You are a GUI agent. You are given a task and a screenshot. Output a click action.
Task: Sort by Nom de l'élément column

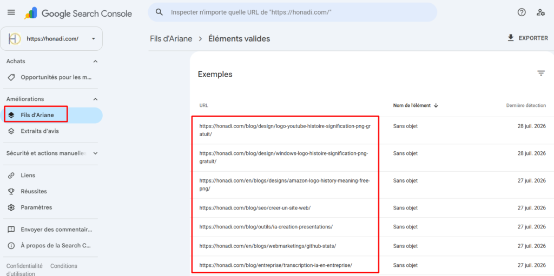[x=412, y=105]
